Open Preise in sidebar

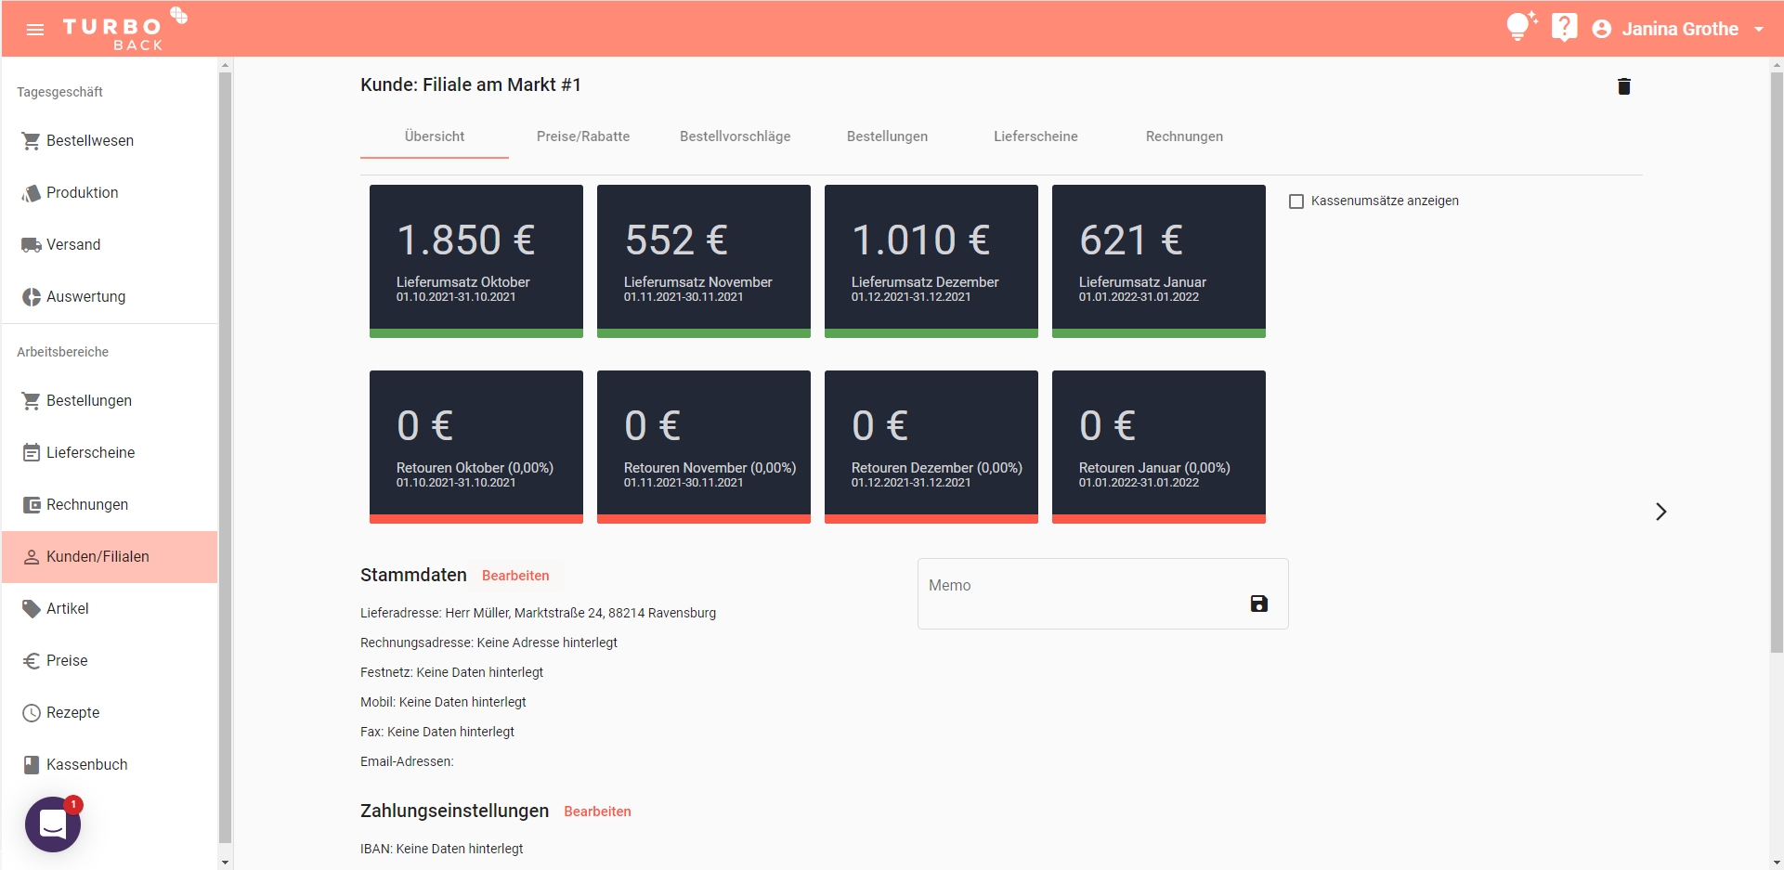[110, 661]
